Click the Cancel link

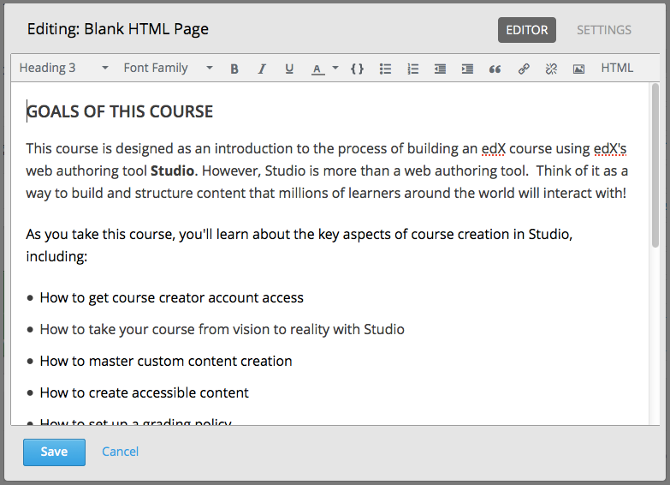(x=120, y=452)
